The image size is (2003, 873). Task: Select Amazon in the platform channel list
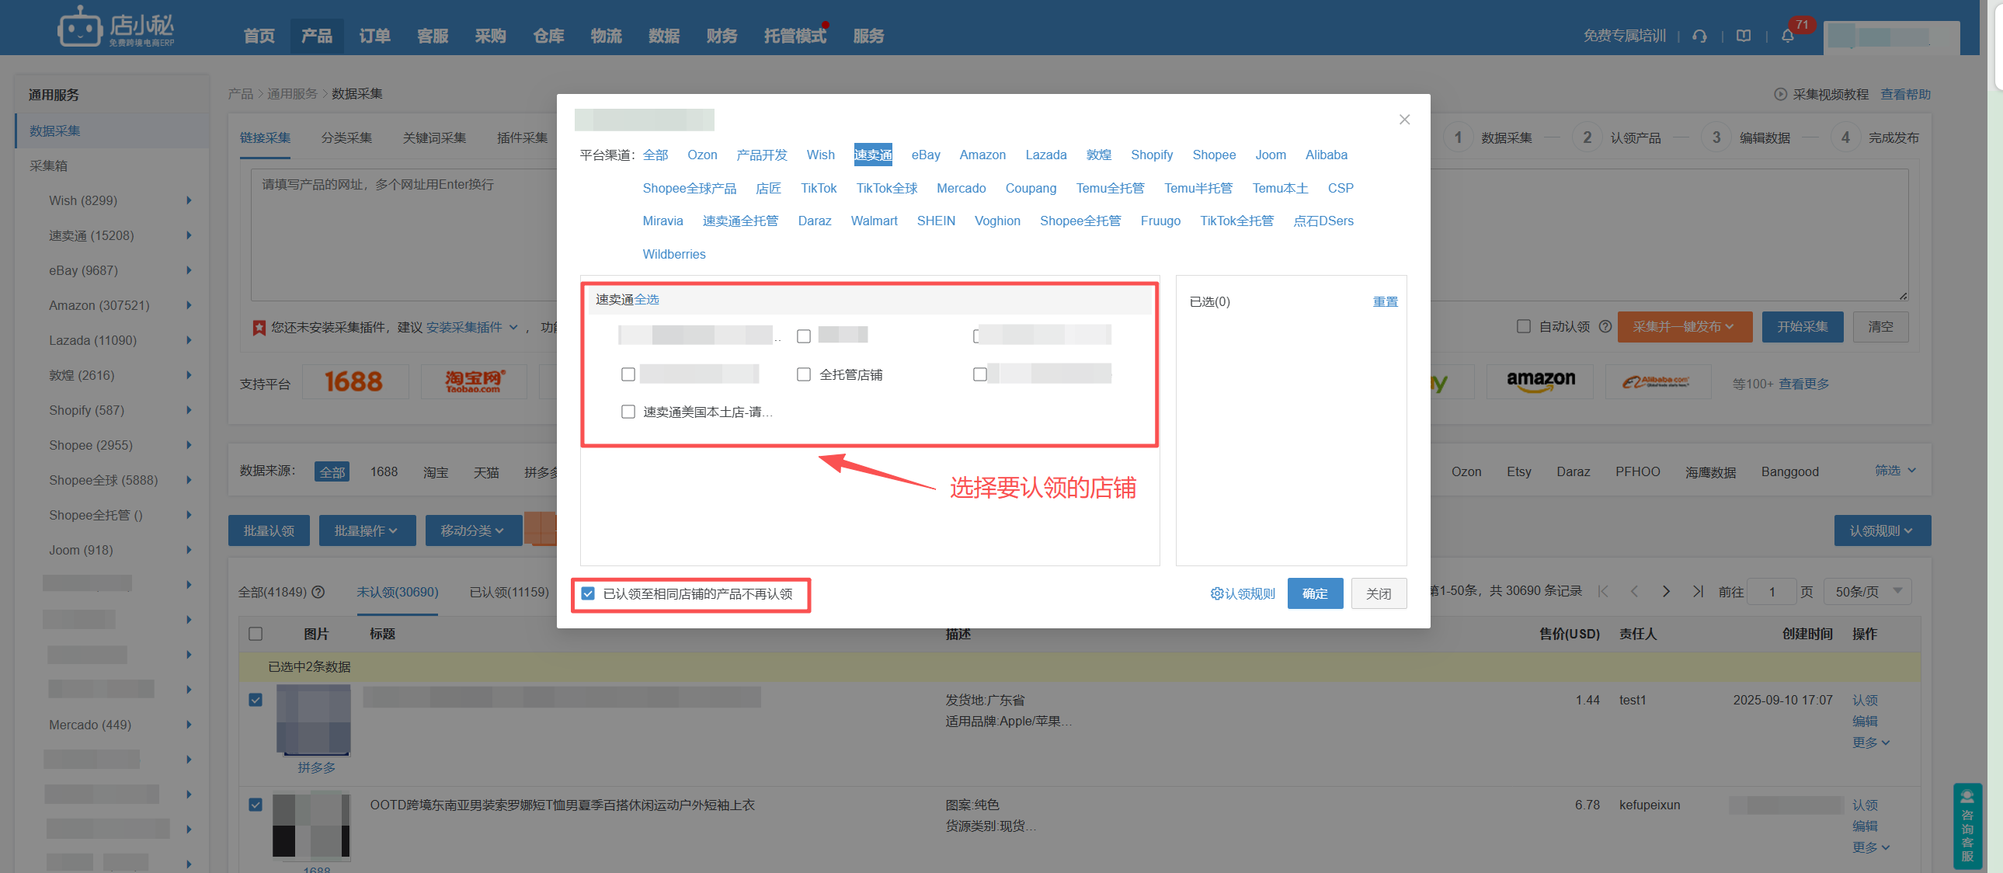pos(982,155)
